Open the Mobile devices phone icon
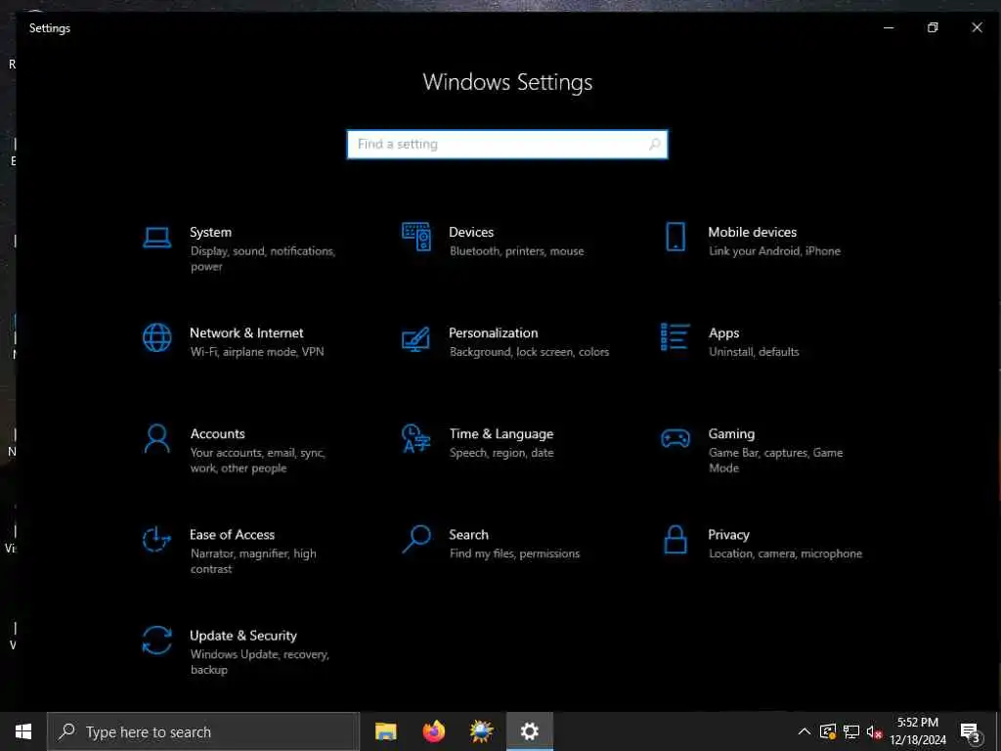The height and width of the screenshot is (751, 1001). [x=675, y=237]
